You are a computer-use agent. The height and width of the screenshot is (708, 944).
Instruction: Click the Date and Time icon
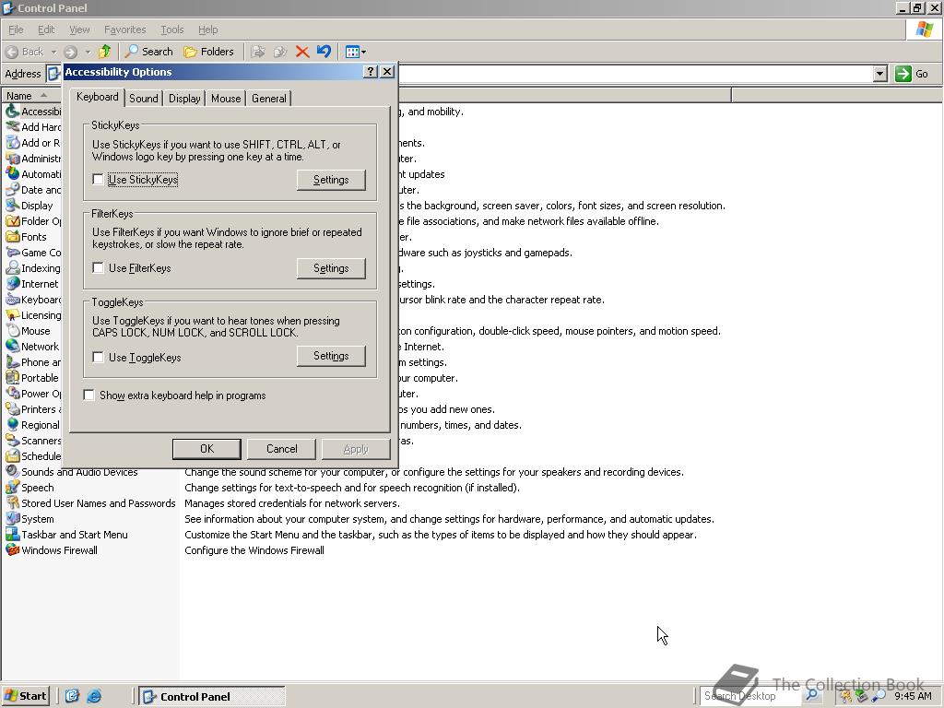12,190
